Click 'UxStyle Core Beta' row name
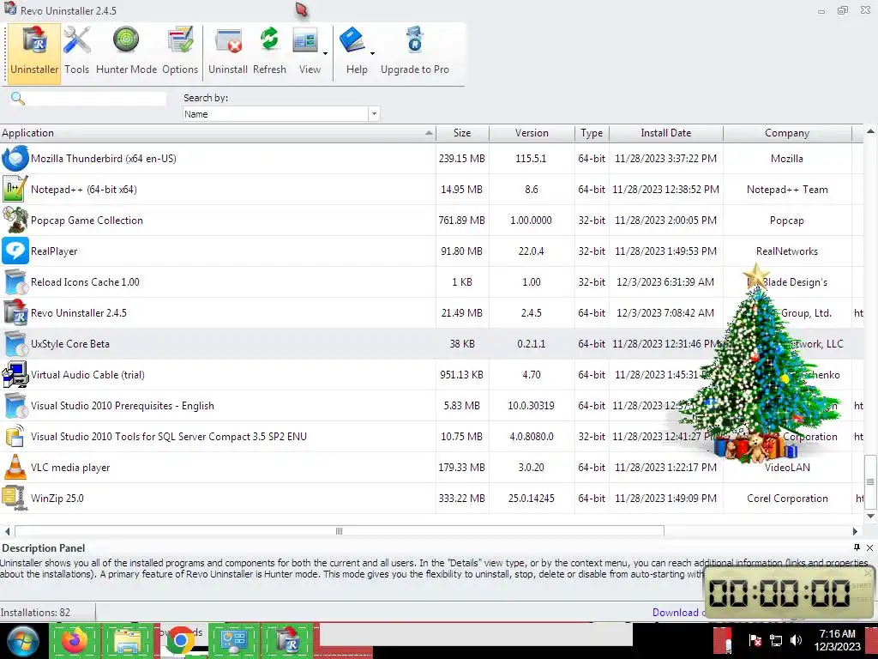The image size is (878, 659). click(70, 343)
